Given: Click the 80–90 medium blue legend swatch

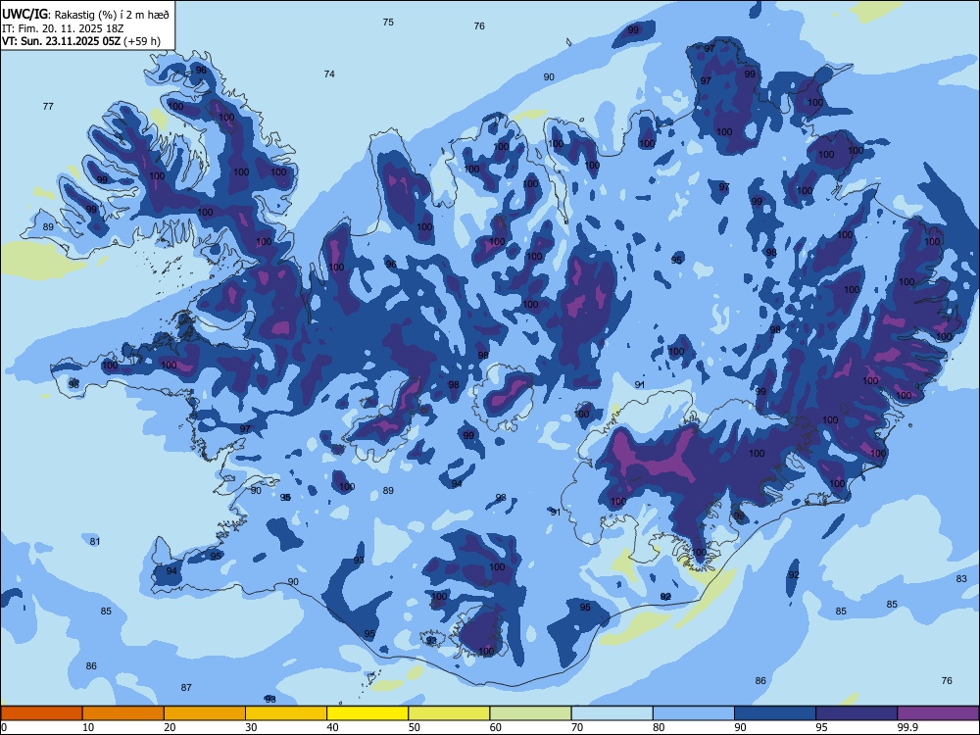Looking at the screenshot, I should click(x=694, y=713).
